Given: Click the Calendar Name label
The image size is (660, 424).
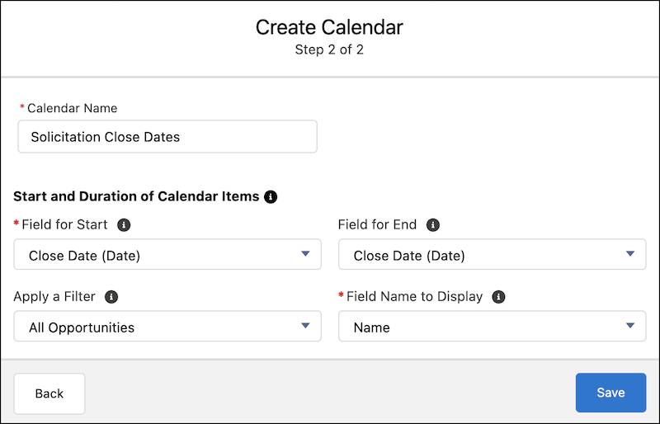Looking at the screenshot, I should coord(72,108).
